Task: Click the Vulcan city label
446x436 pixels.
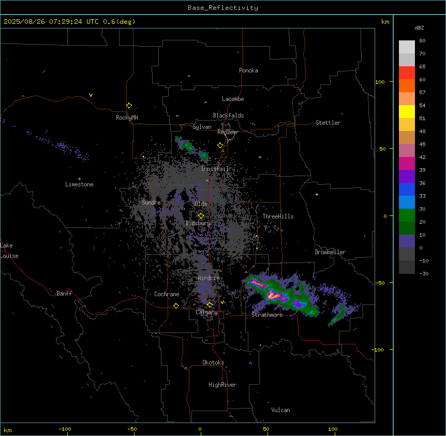Action: 281,410
